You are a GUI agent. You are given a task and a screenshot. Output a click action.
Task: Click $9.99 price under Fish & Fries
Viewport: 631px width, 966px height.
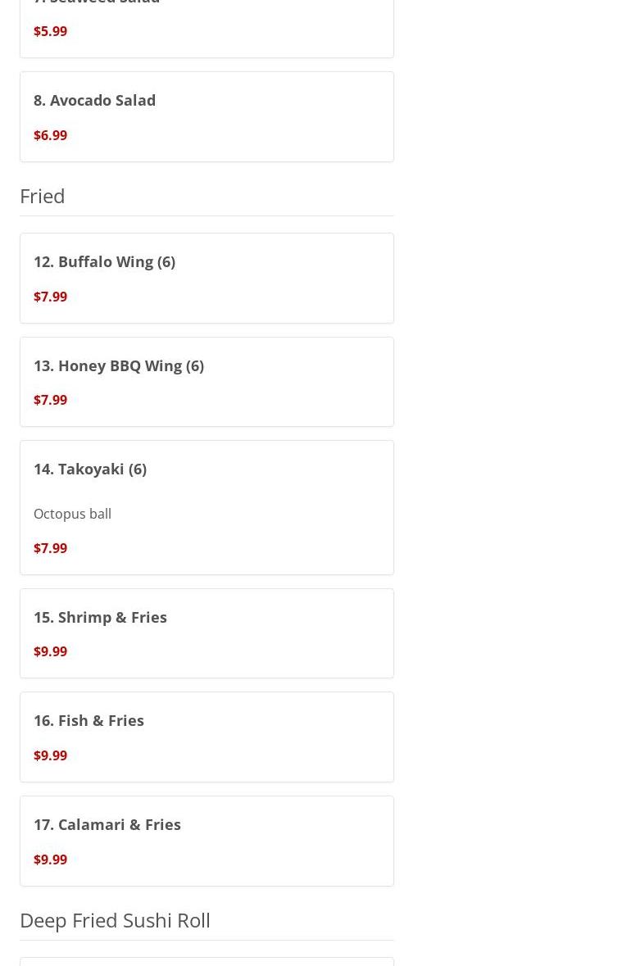tap(50, 755)
